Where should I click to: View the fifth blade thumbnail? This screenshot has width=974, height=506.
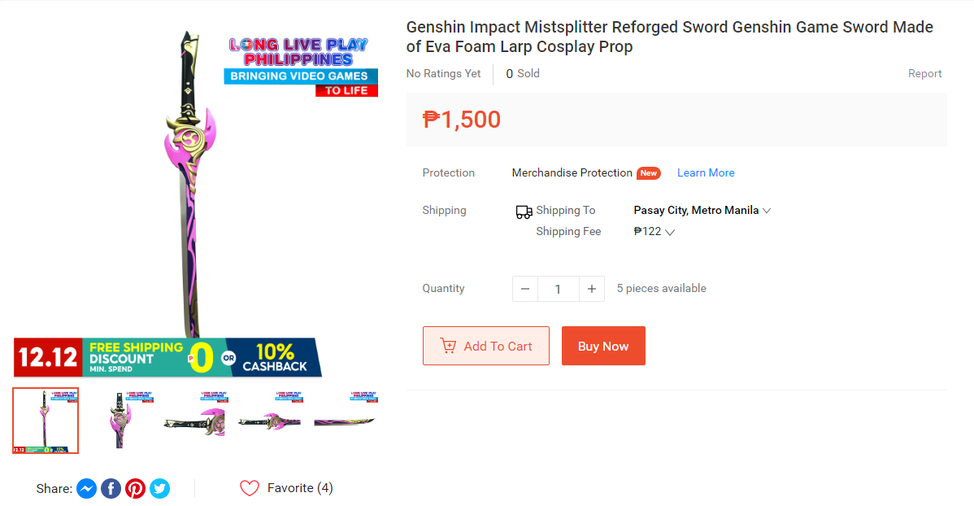pyautogui.click(x=346, y=421)
